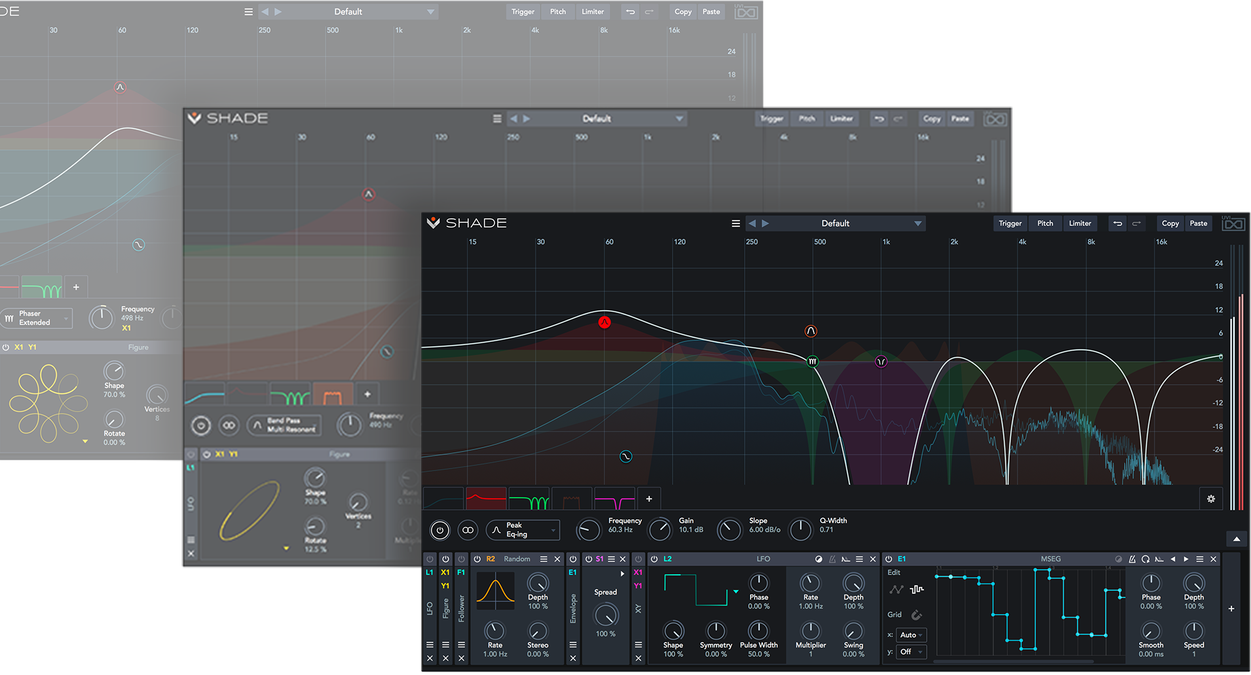Toggle power of R2 Random modulator
The width and height of the screenshot is (1251, 675).
tap(477, 559)
